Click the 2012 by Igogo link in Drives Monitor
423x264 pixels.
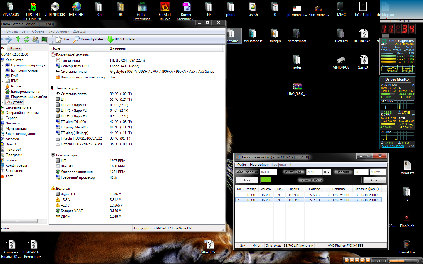click(393, 146)
